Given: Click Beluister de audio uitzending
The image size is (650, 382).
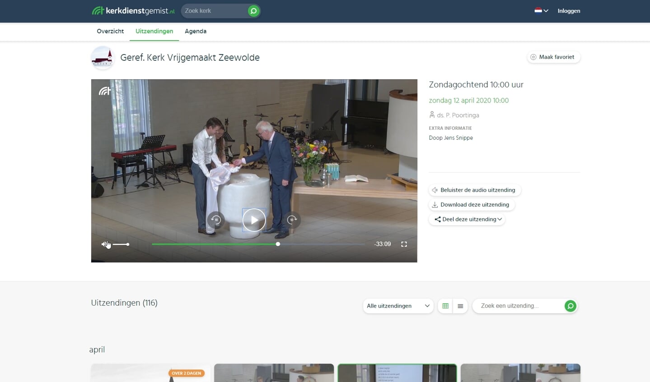Looking at the screenshot, I should [x=474, y=190].
